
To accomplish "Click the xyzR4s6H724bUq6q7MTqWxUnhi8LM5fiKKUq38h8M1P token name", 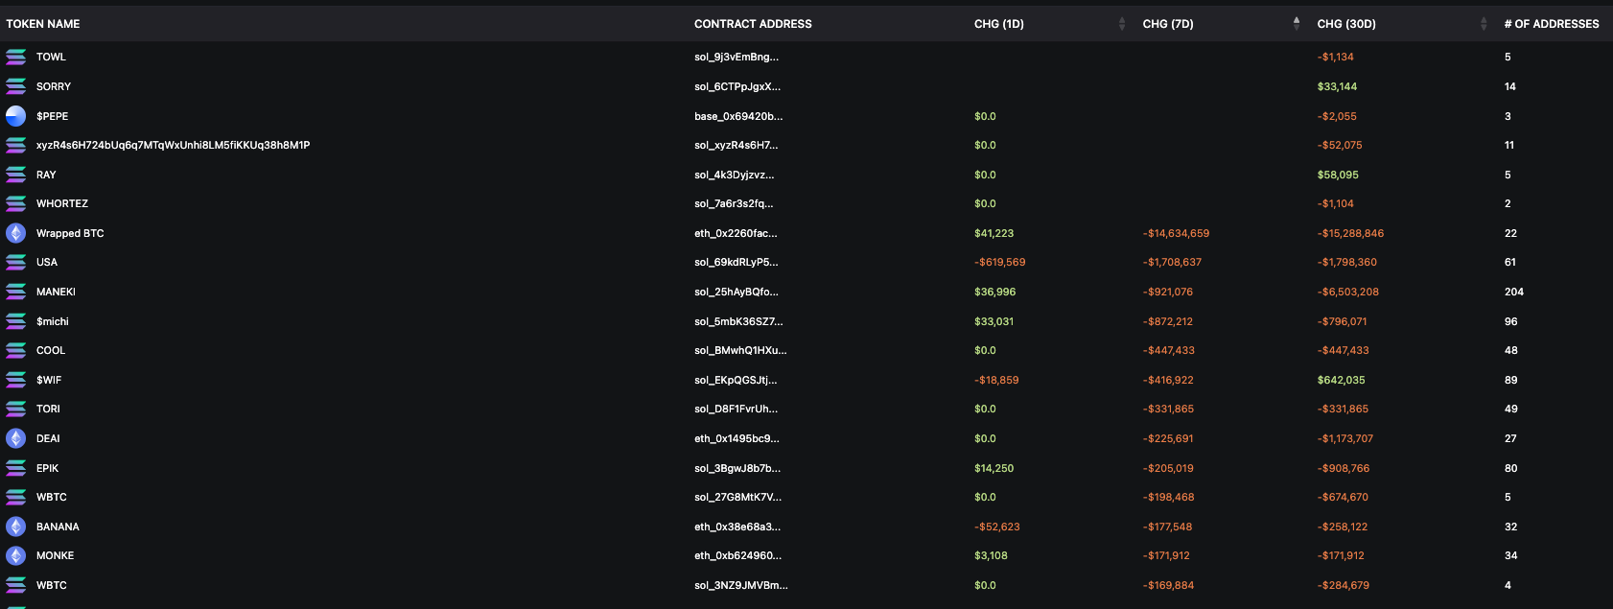I will click(x=173, y=145).
